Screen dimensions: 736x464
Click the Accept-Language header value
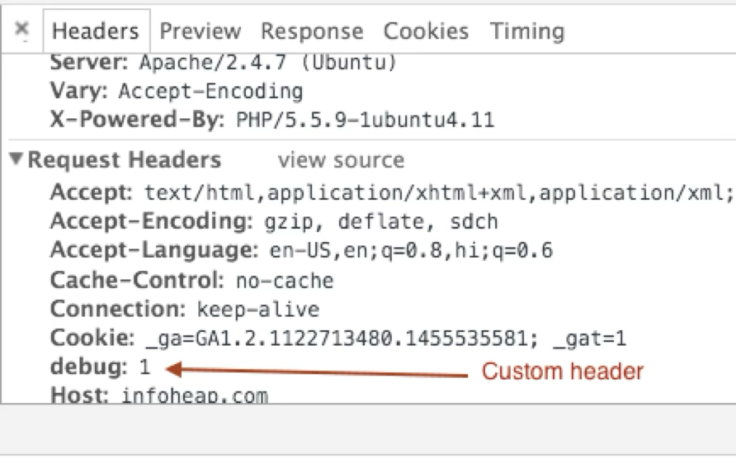(x=411, y=250)
